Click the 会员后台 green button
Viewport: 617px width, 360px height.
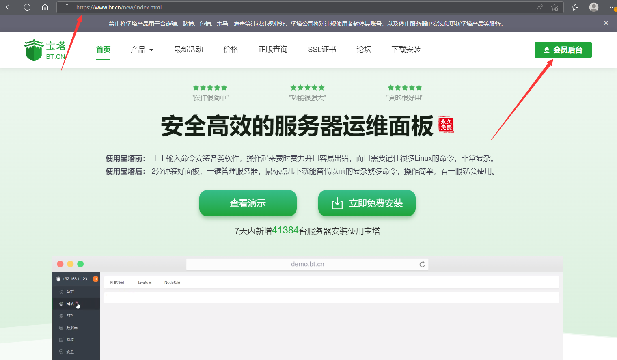coord(563,50)
